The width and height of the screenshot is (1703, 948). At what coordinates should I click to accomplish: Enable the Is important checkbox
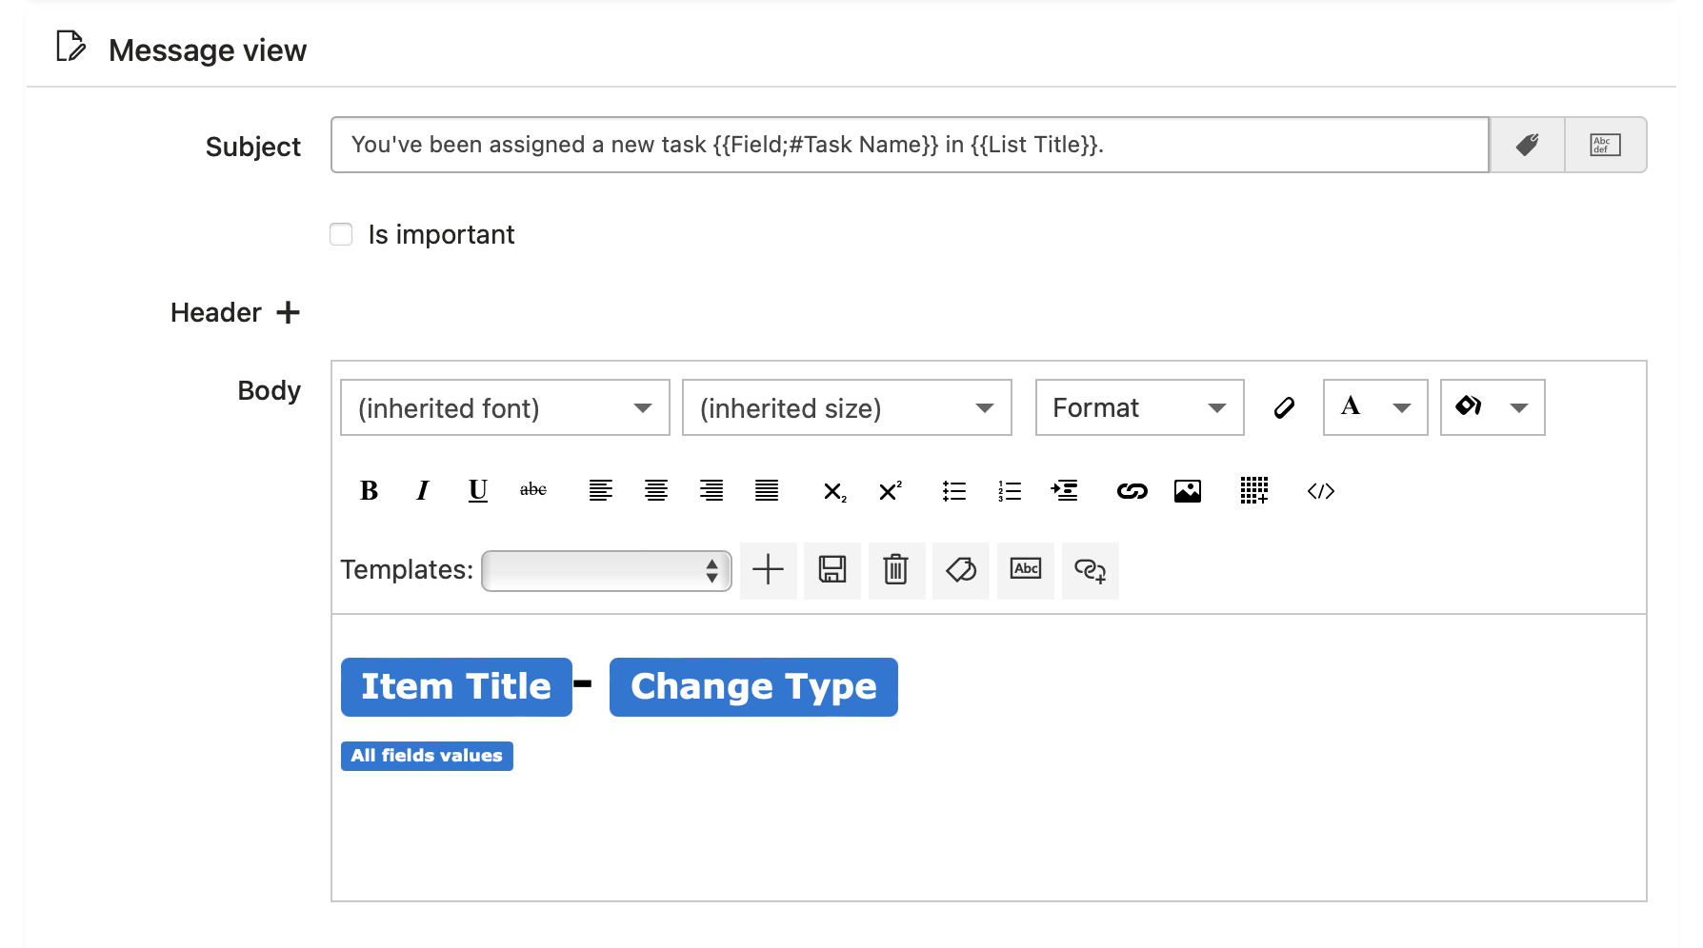click(x=341, y=234)
